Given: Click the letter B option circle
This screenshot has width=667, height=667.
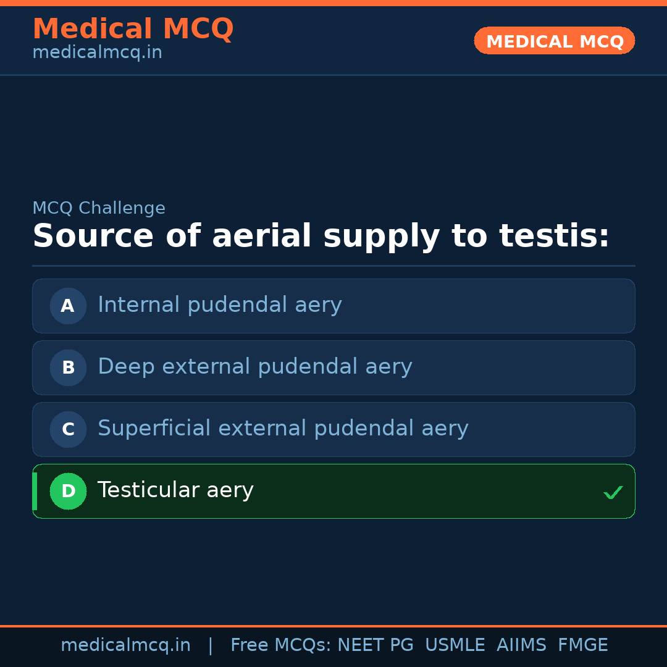Looking at the screenshot, I should 68,367.
